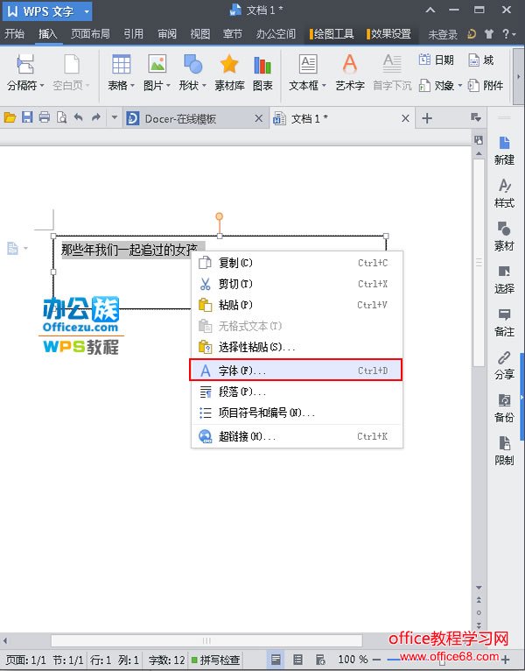525x671 pixels.
Task: Open the 分享 share sidebar icon
Action: coord(504,364)
